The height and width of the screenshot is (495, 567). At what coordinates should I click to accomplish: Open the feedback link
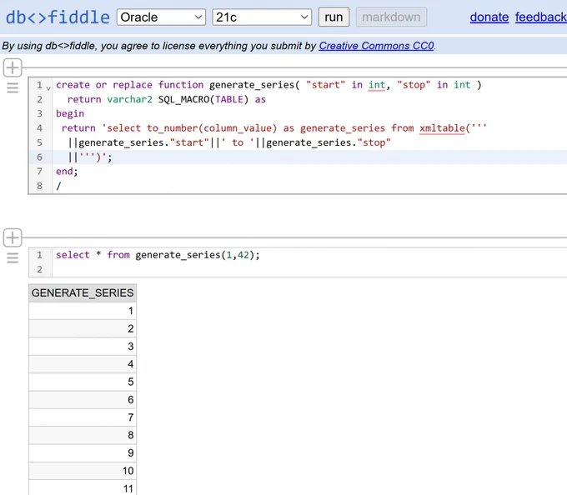[541, 17]
